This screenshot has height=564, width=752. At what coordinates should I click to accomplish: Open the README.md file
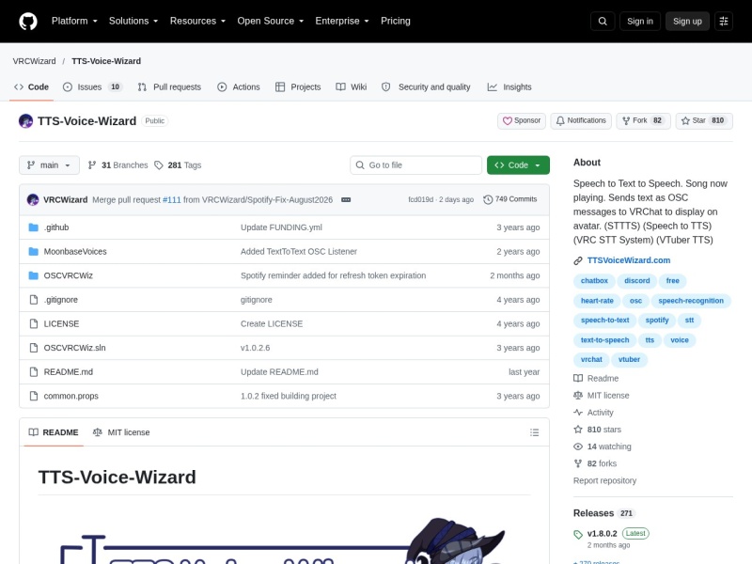coord(68,371)
